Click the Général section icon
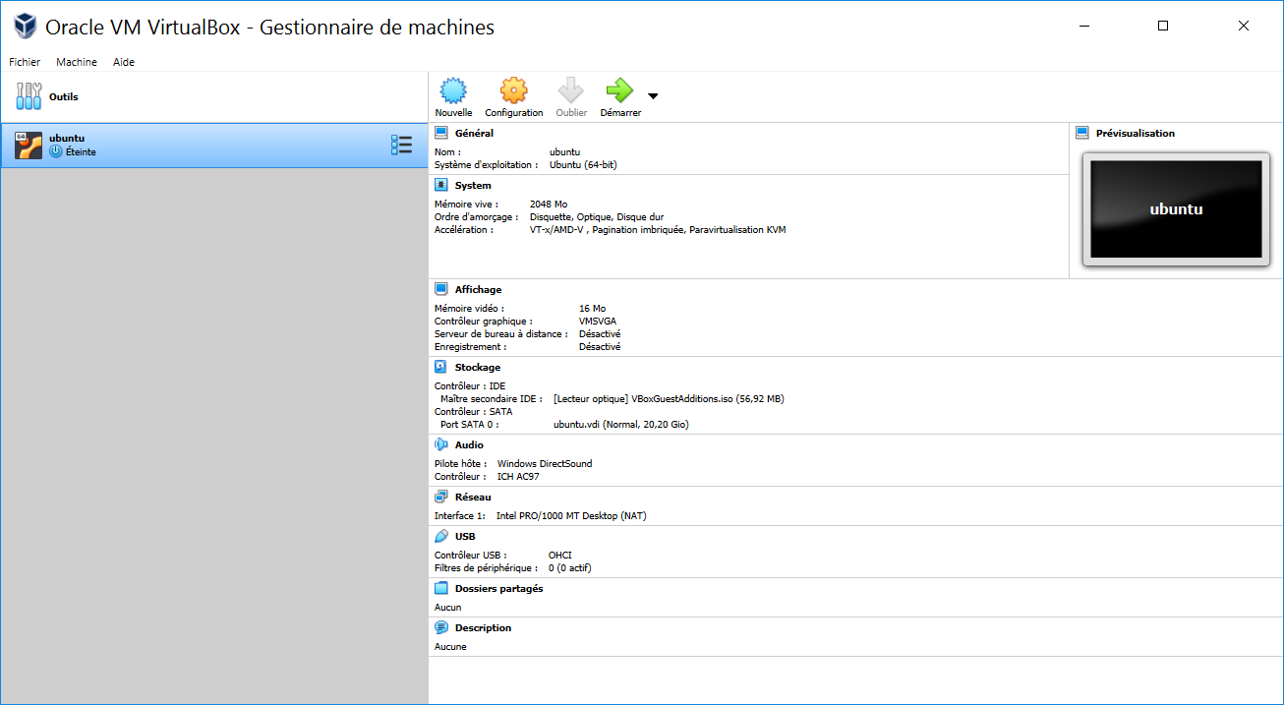The width and height of the screenshot is (1284, 705). tap(441, 133)
